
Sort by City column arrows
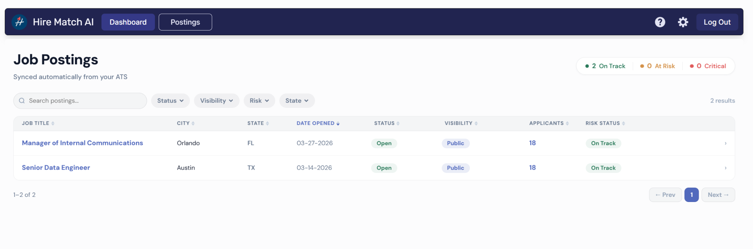coord(193,123)
